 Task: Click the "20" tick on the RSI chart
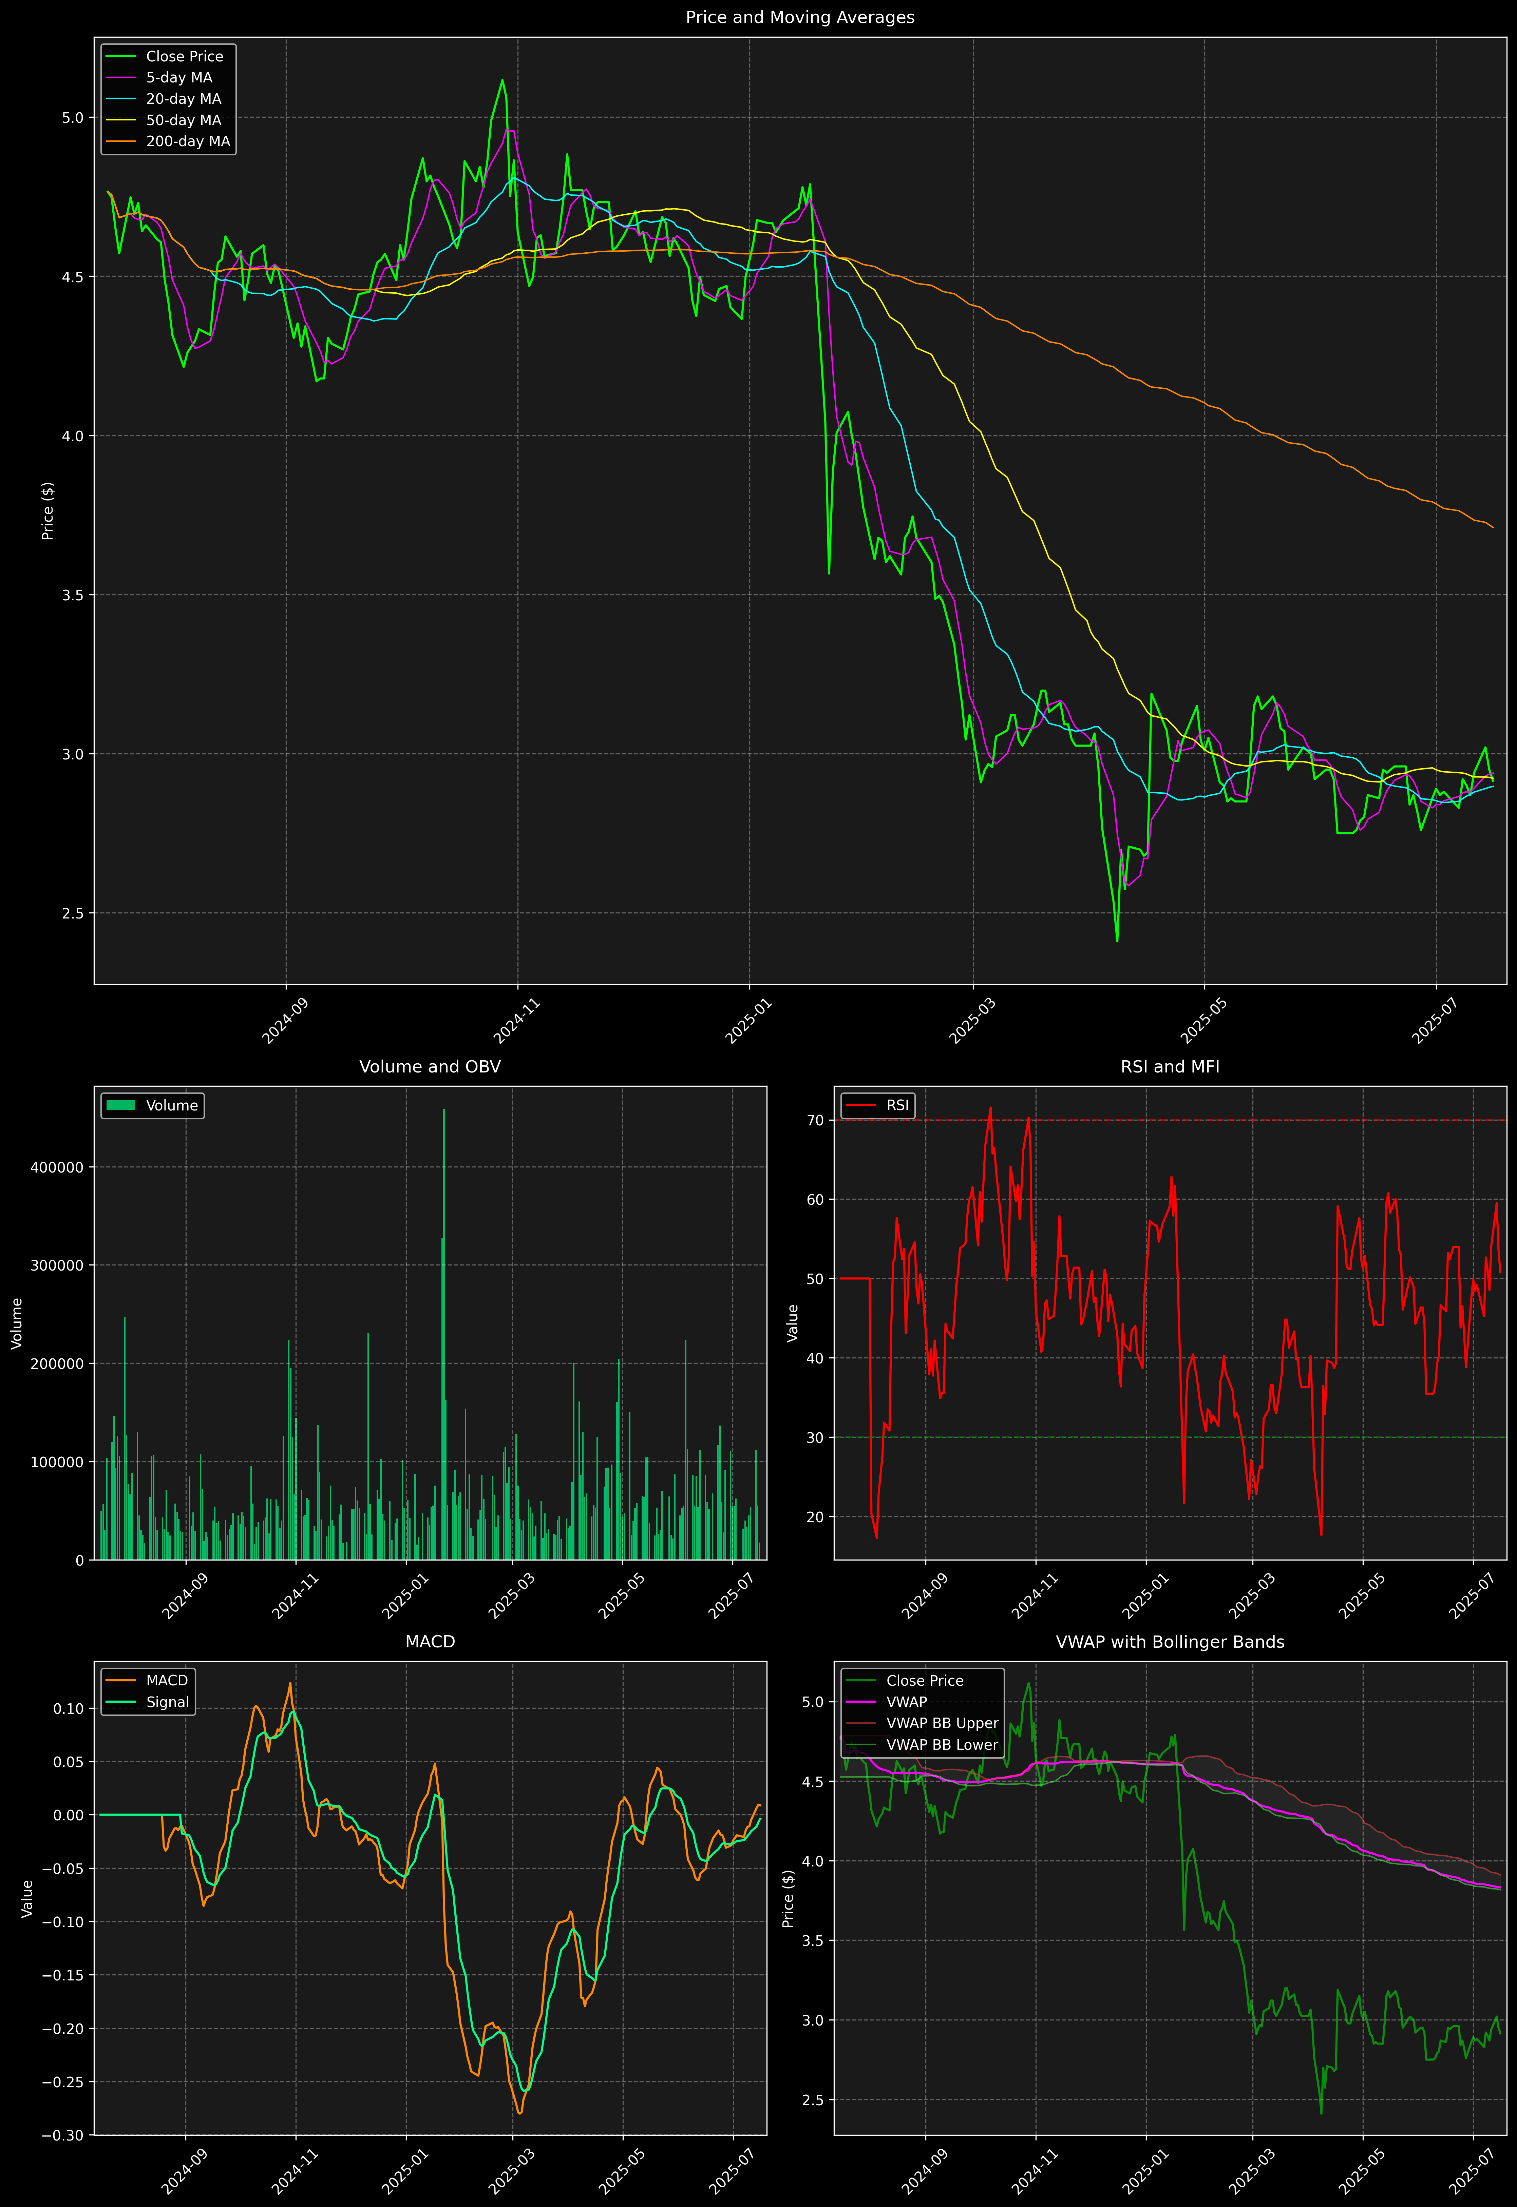pyautogui.click(x=816, y=1516)
